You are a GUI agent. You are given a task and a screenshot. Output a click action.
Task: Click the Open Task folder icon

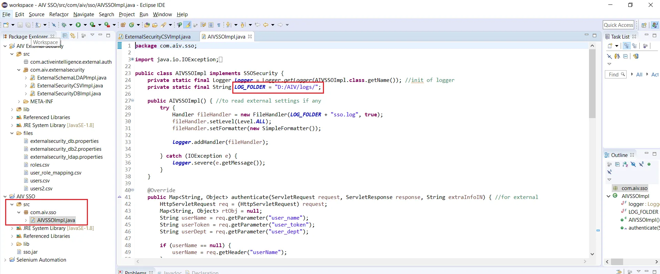[x=155, y=25]
